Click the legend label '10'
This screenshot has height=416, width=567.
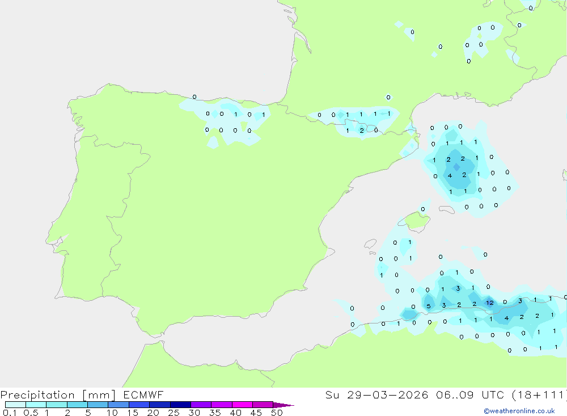pos(112,413)
